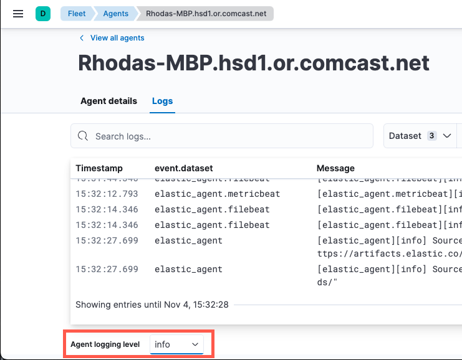
Task: Click the Dataset count badge showing 3
Action: [431, 136]
